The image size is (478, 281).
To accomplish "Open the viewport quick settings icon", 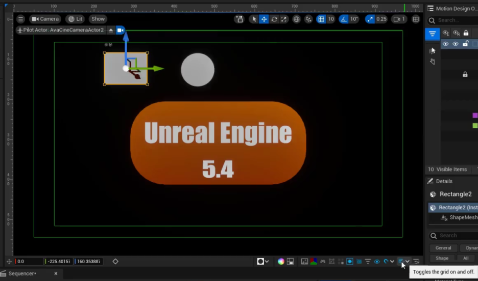I will (416, 261).
